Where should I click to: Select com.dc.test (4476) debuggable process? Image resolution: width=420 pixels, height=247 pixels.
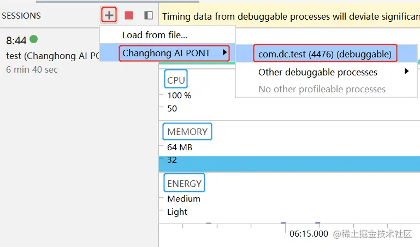click(x=325, y=54)
